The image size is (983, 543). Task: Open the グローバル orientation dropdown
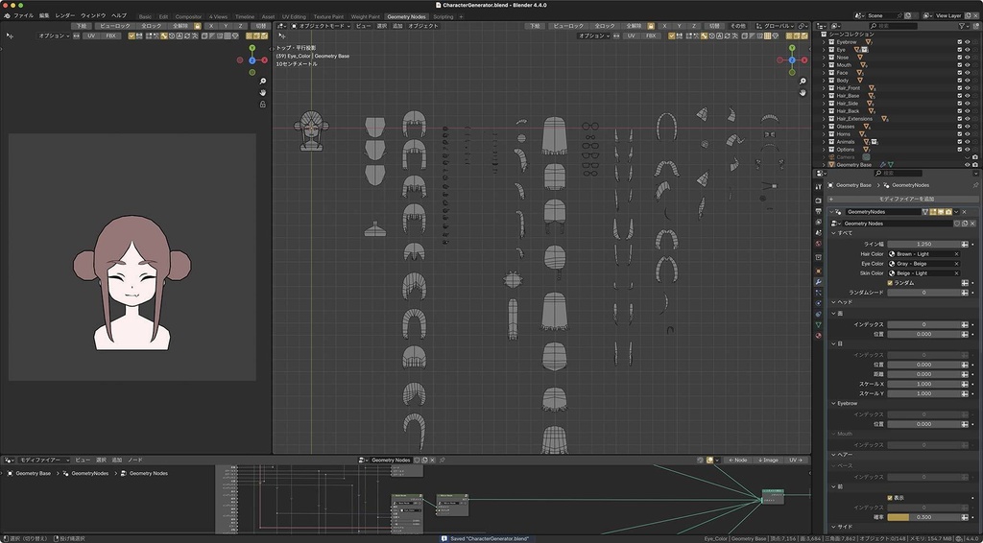tap(776, 26)
